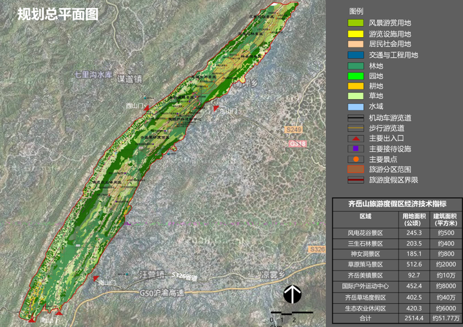Click the orange circle main attraction legend icon
The height and width of the screenshot is (327, 463).
pyautogui.click(x=356, y=159)
